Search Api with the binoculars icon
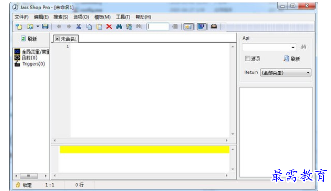Viewport: 331px width, 191px height. pyautogui.click(x=304, y=47)
